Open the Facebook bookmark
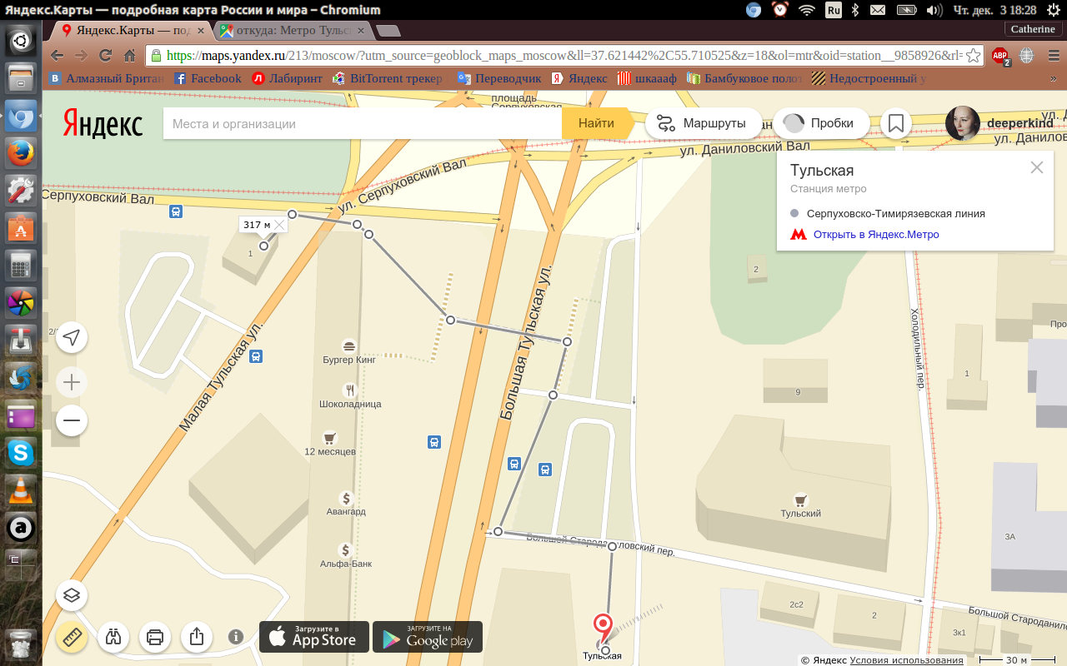This screenshot has width=1067, height=666. (x=208, y=78)
